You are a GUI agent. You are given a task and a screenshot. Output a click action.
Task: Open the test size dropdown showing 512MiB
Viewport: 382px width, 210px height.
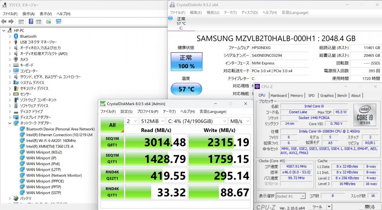(152, 121)
